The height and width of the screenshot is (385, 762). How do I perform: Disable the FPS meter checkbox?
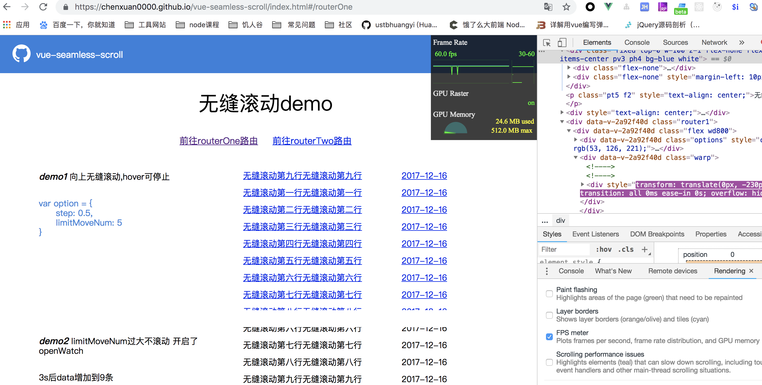(x=549, y=337)
